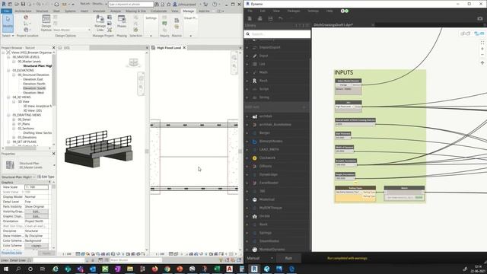Switch Dynamo to graph view navigation
487x274 pixels.
479,33
